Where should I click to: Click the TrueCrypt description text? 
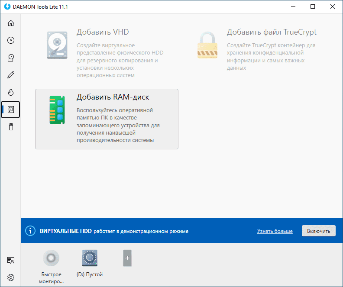point(271,56)
